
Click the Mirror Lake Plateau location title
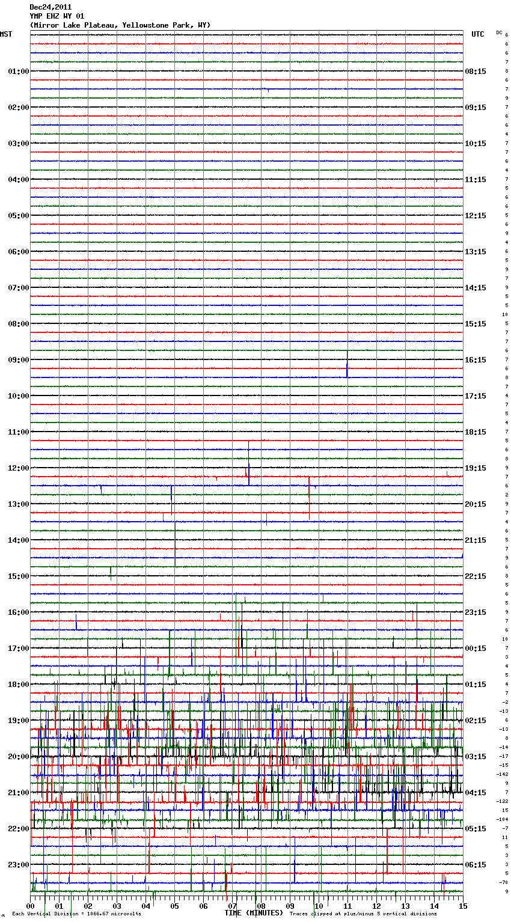120,25
